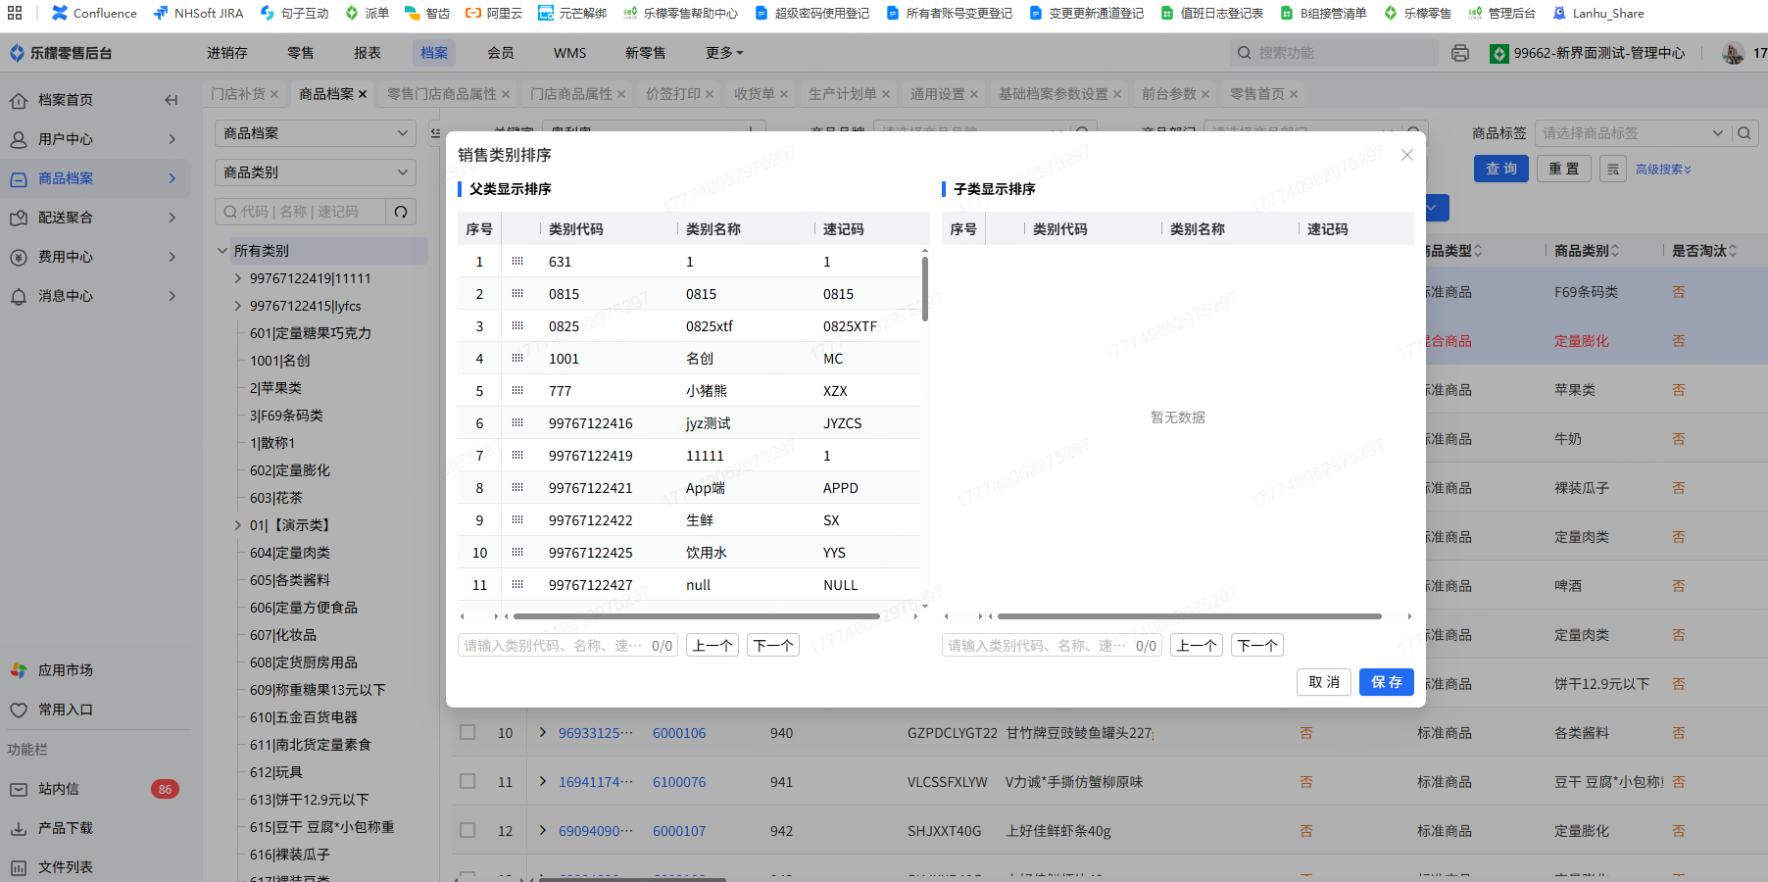Open the Confluence bookmark
Screen dimensions: 1768x882
(x=94, y=13)
